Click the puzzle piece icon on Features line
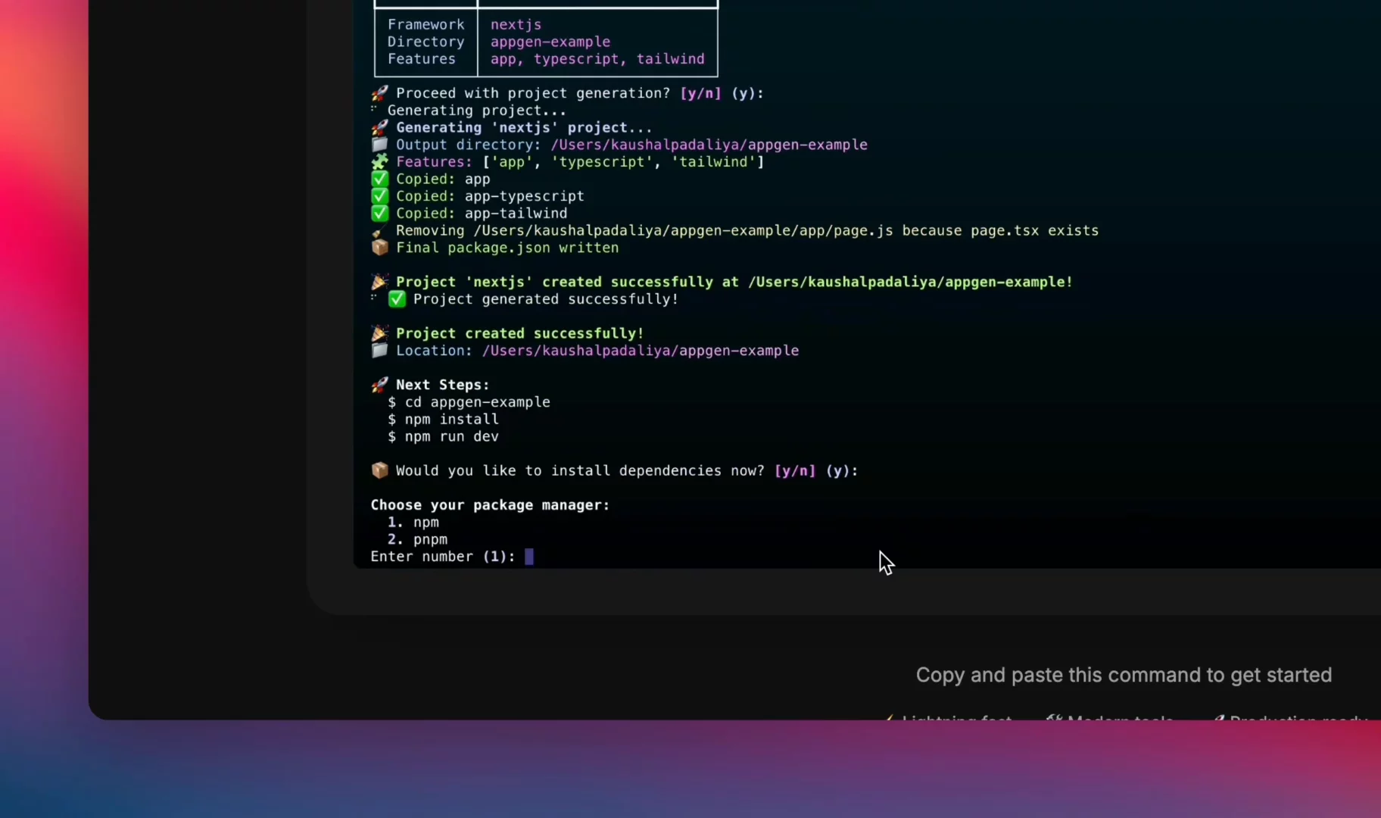The width and height of the screenshot is (1381, 818). (x=379, y=161)
